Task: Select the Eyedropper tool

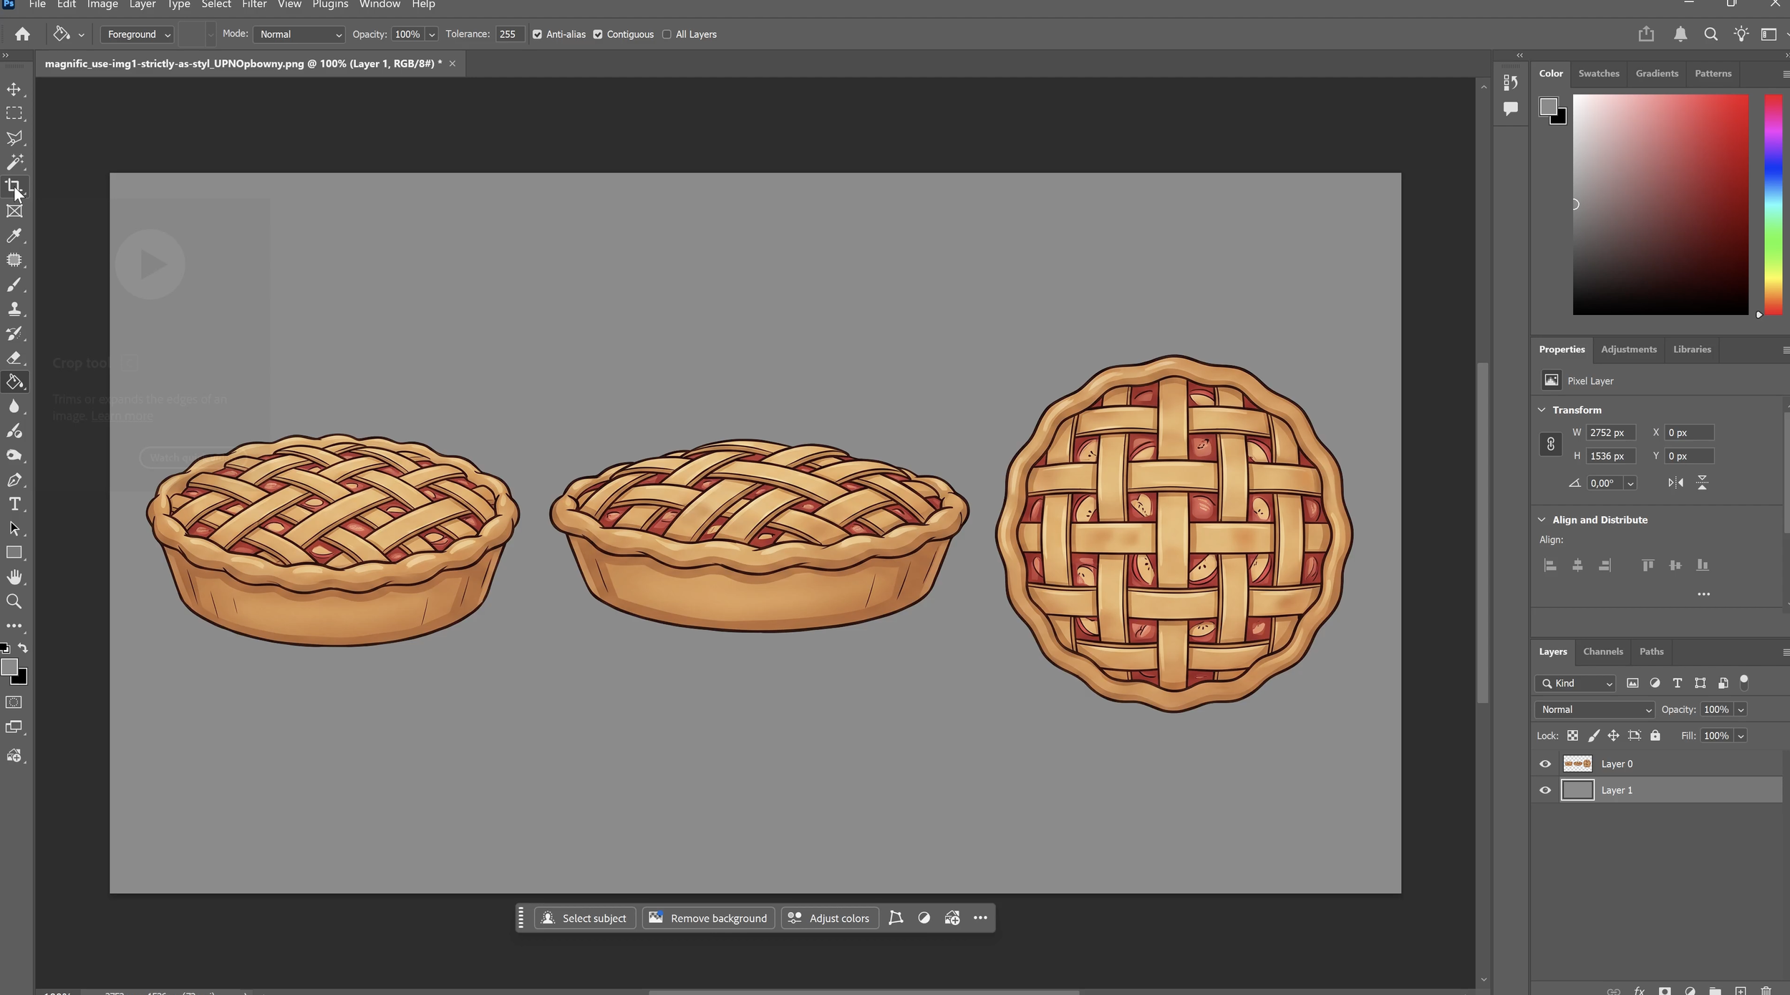Action: (14, 236)
